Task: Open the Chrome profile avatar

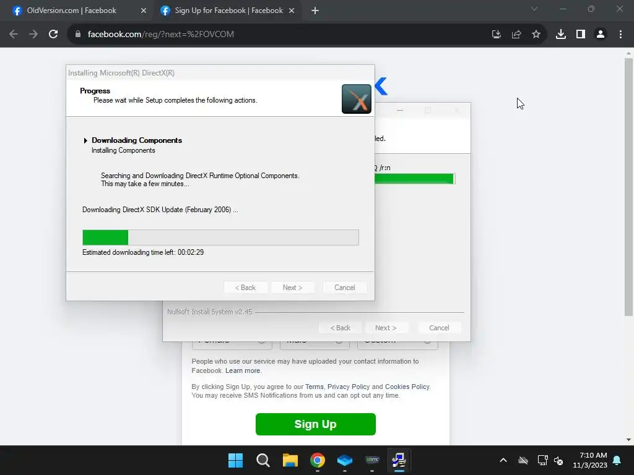Action: click(601, 35)
